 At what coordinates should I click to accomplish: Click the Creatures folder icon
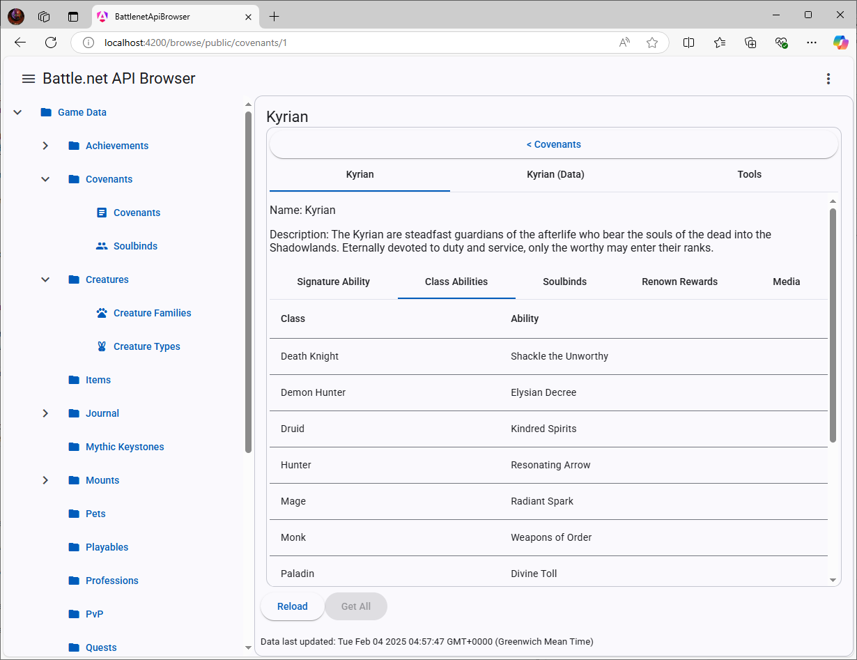point(74,279)
